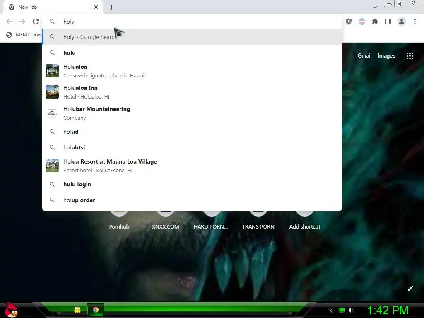Open the Google apps grid
Screen dimensions: 424x318
[x=410, y=56]
